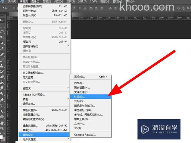Select the Lasso tool
Image resolution: width=191 pixels, height=143 pixels.
(2, 31)
